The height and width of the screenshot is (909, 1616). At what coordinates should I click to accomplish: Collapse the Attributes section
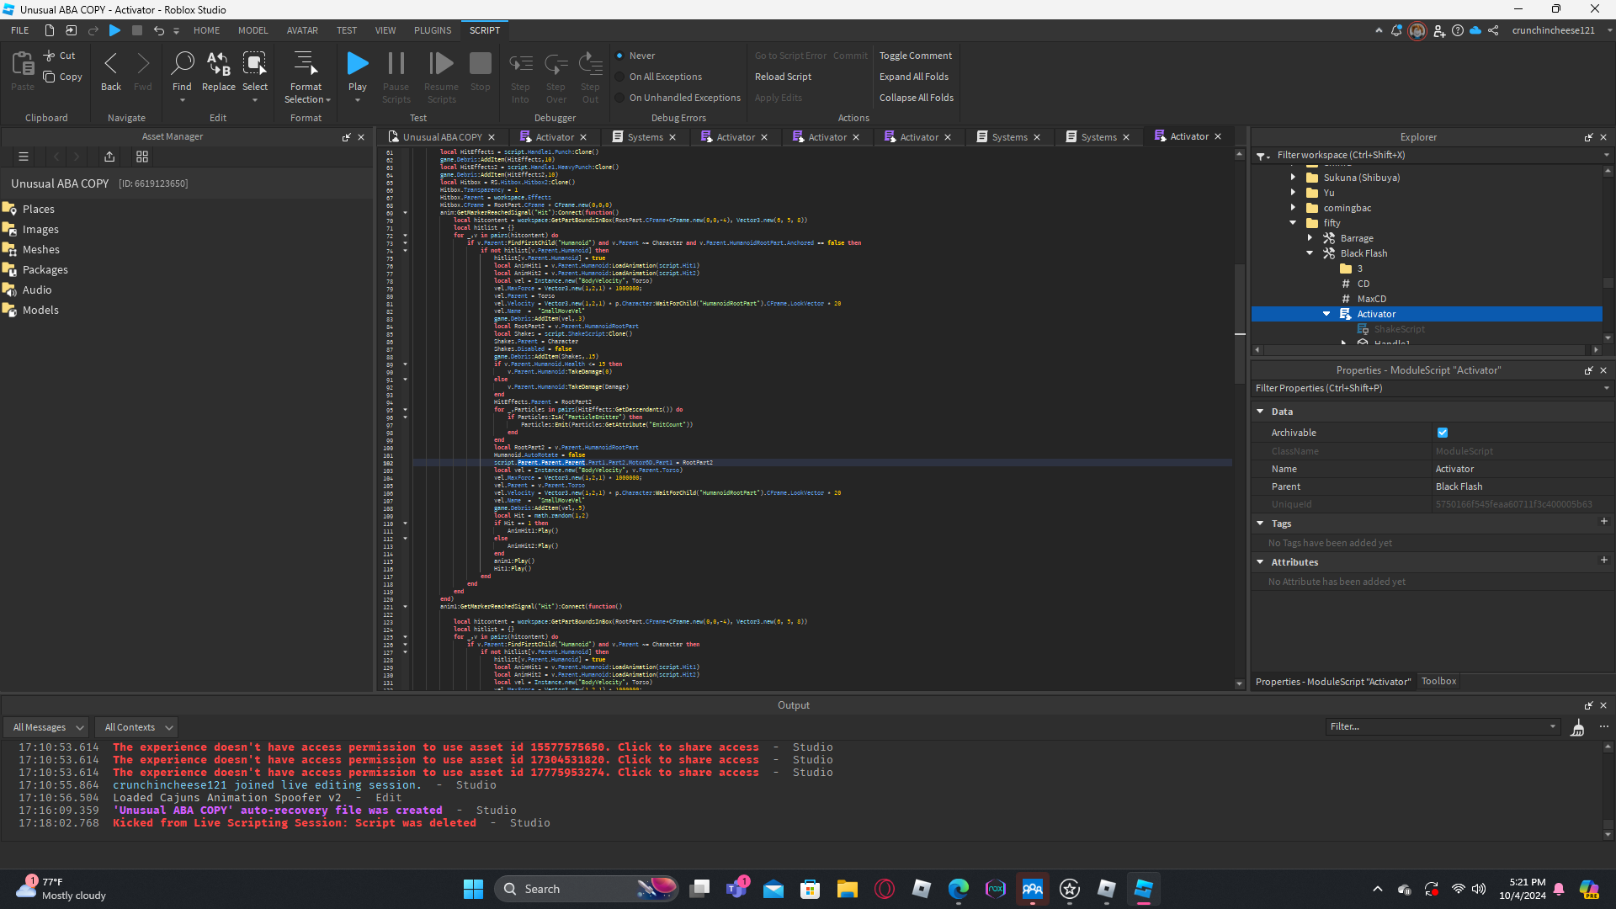[x=1261, y=562]
